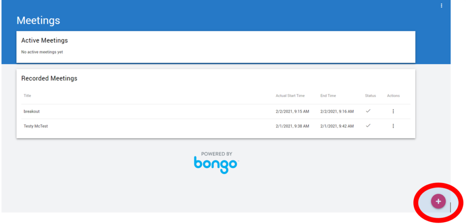
Task: Click the Actions column header
Action: 393,96
